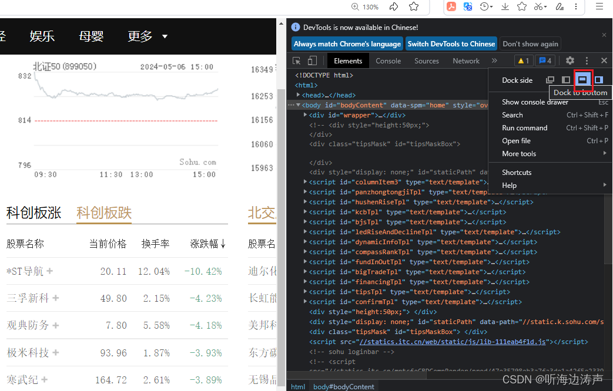The image size is (613, 391).
Task: Open the translate extension icon
Action: (x=468, y=6)
